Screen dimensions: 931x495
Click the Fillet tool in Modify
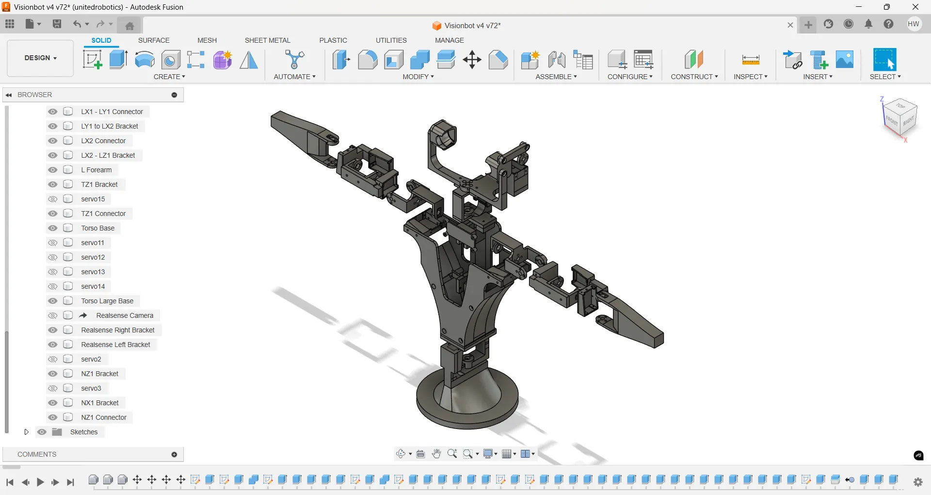point(368,60)
